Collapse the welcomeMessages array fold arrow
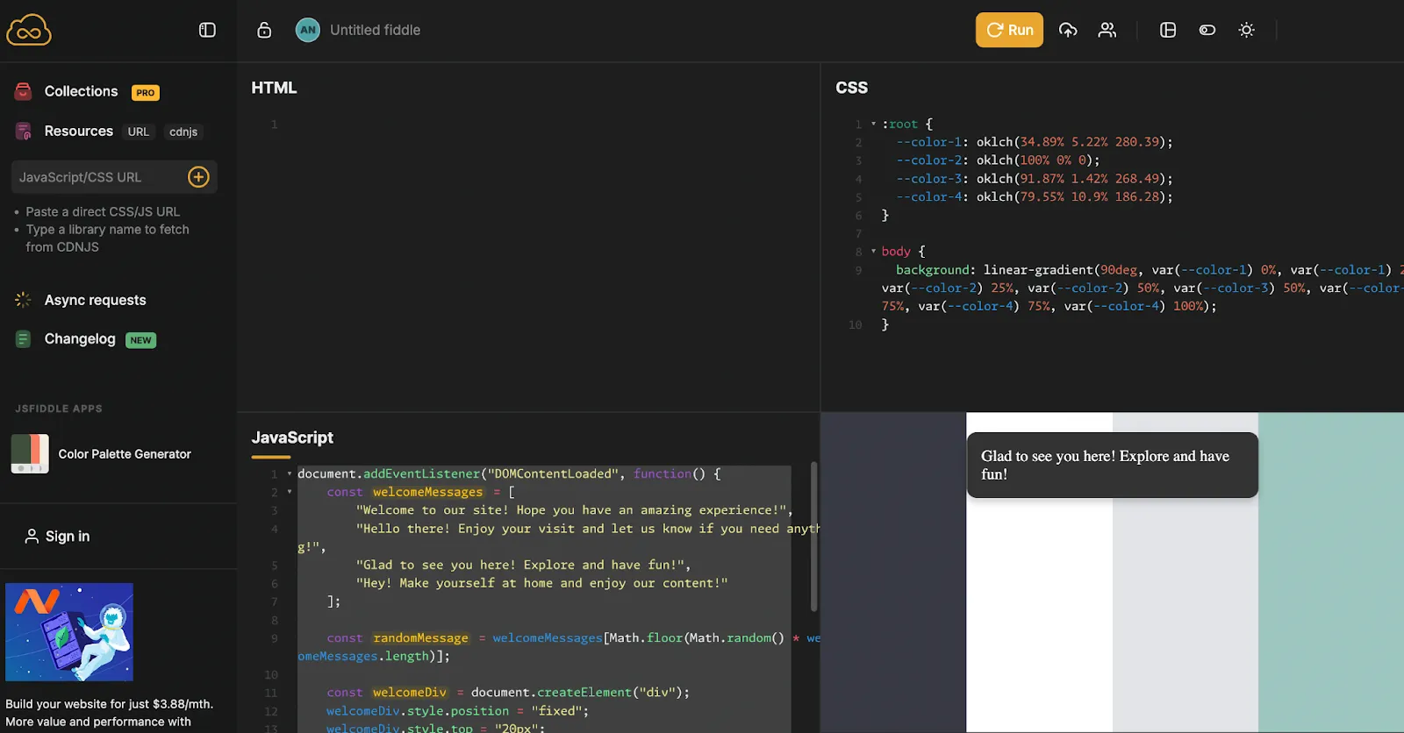 289,492
